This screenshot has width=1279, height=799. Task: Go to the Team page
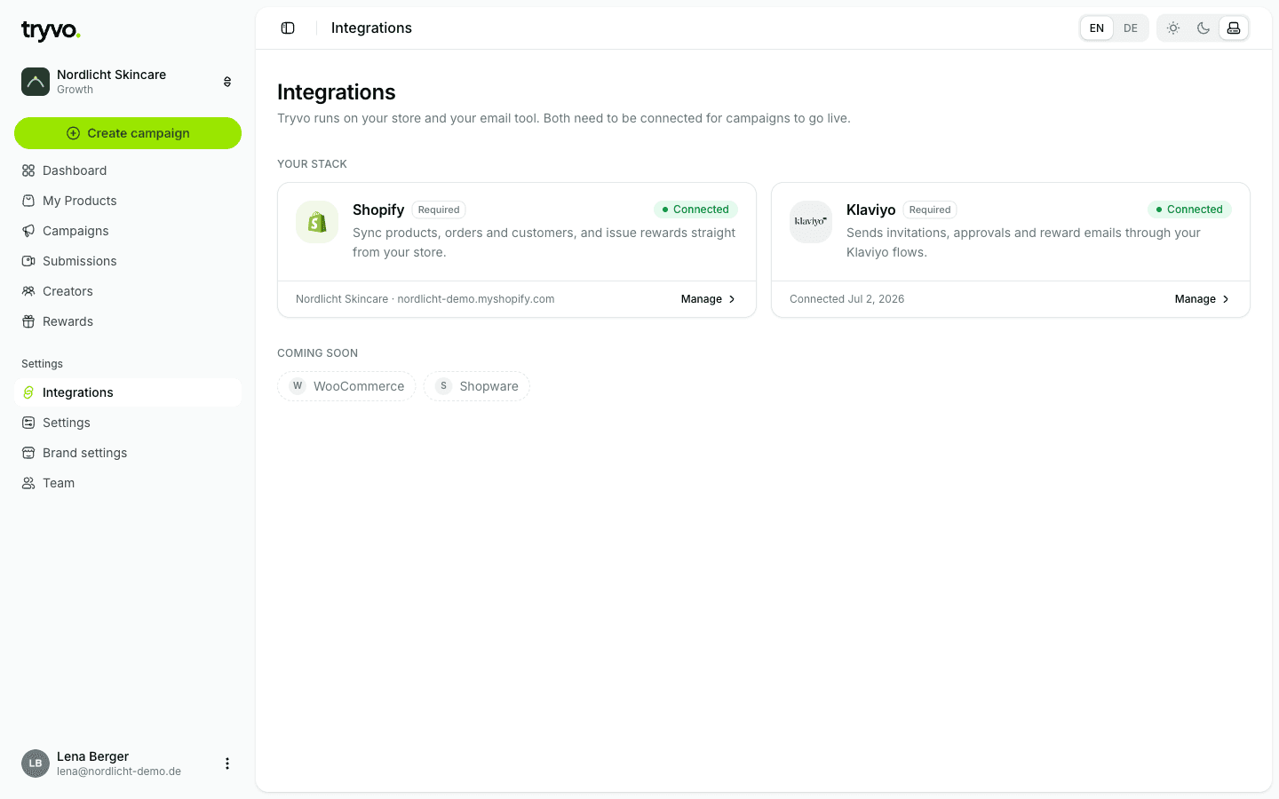pyautogui.click(x=128, y=483)
